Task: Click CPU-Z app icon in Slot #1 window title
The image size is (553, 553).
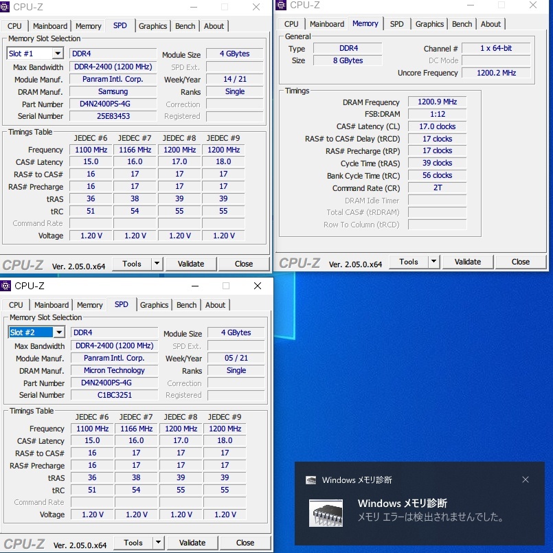Action: [4, 7]
